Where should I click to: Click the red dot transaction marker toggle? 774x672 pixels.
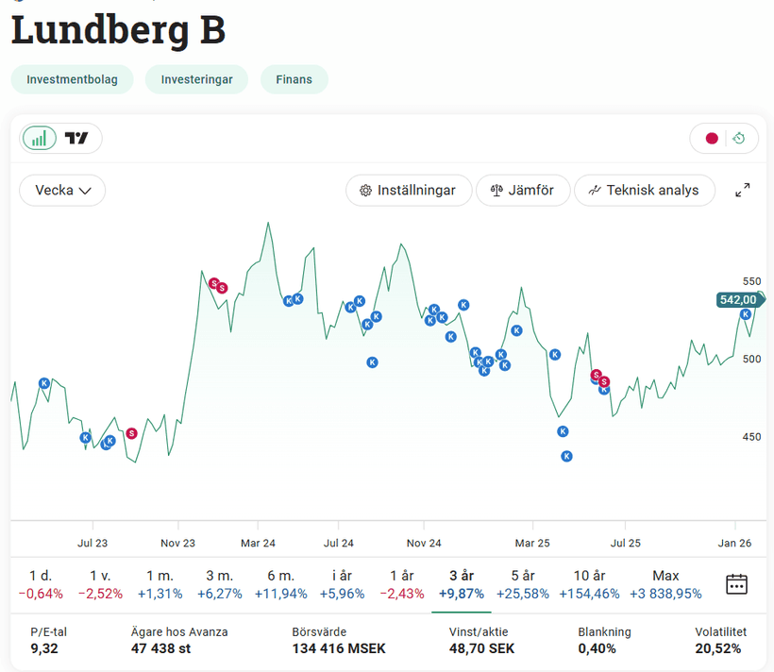(x=712, y=139)
